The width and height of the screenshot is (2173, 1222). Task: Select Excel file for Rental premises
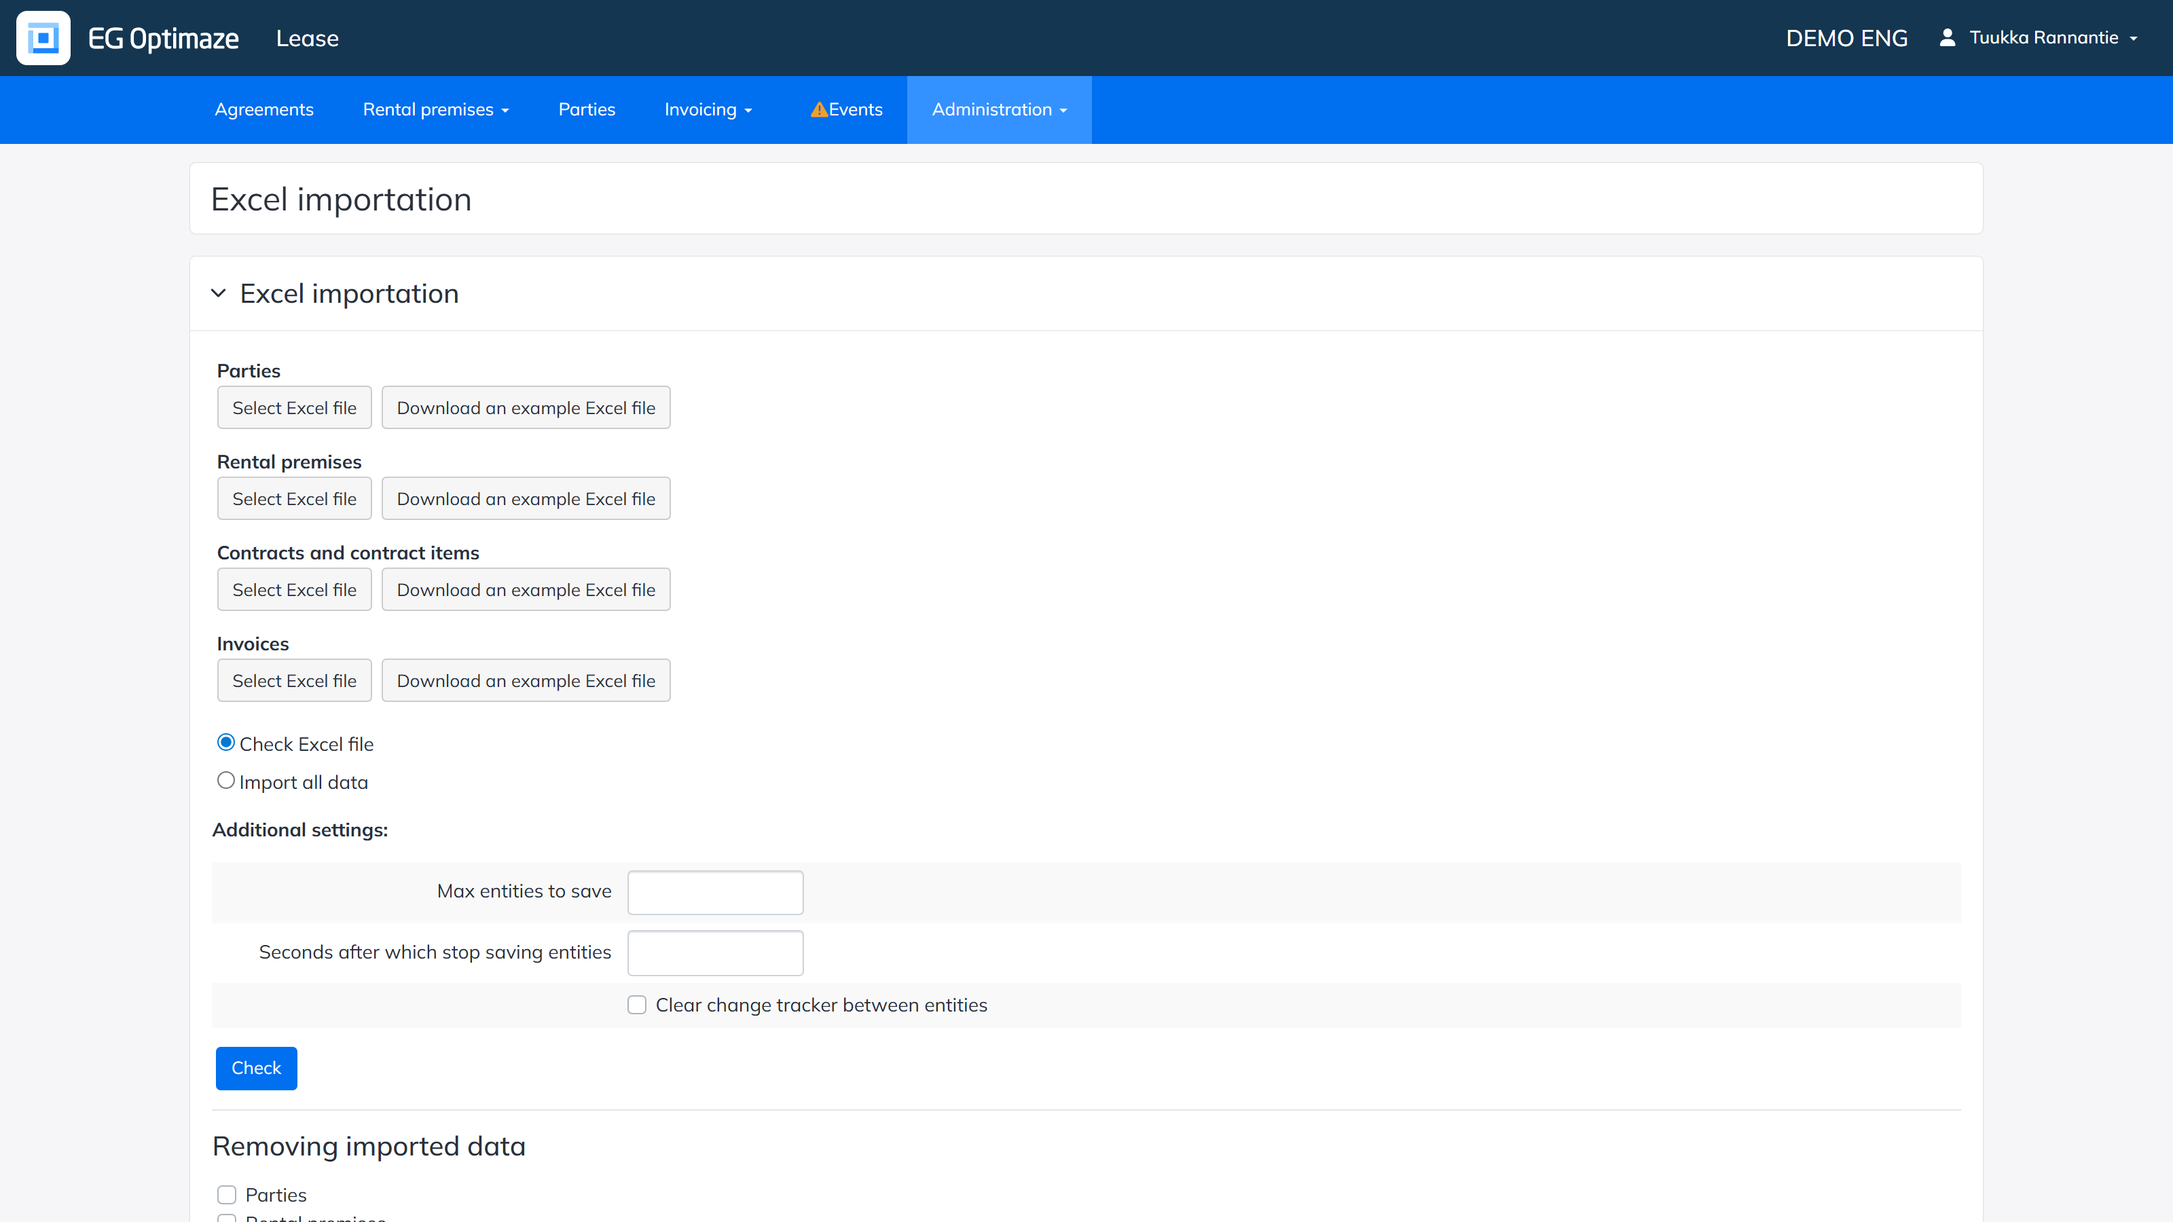[295, 499]
